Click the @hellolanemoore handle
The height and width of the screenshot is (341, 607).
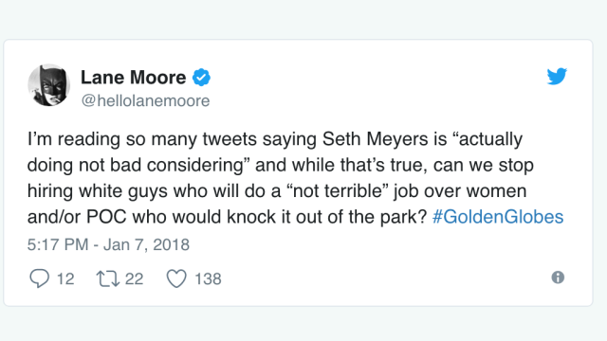pos(145,100)
